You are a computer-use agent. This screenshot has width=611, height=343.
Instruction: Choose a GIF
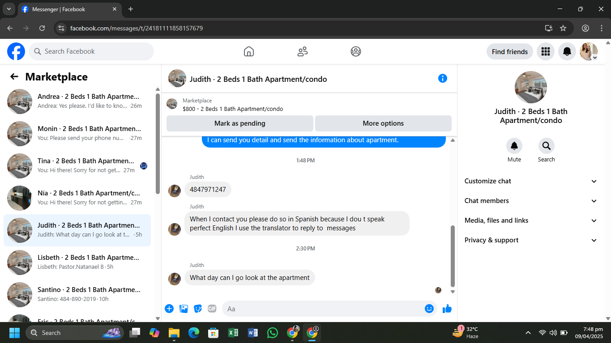click(x=212, y=309)
